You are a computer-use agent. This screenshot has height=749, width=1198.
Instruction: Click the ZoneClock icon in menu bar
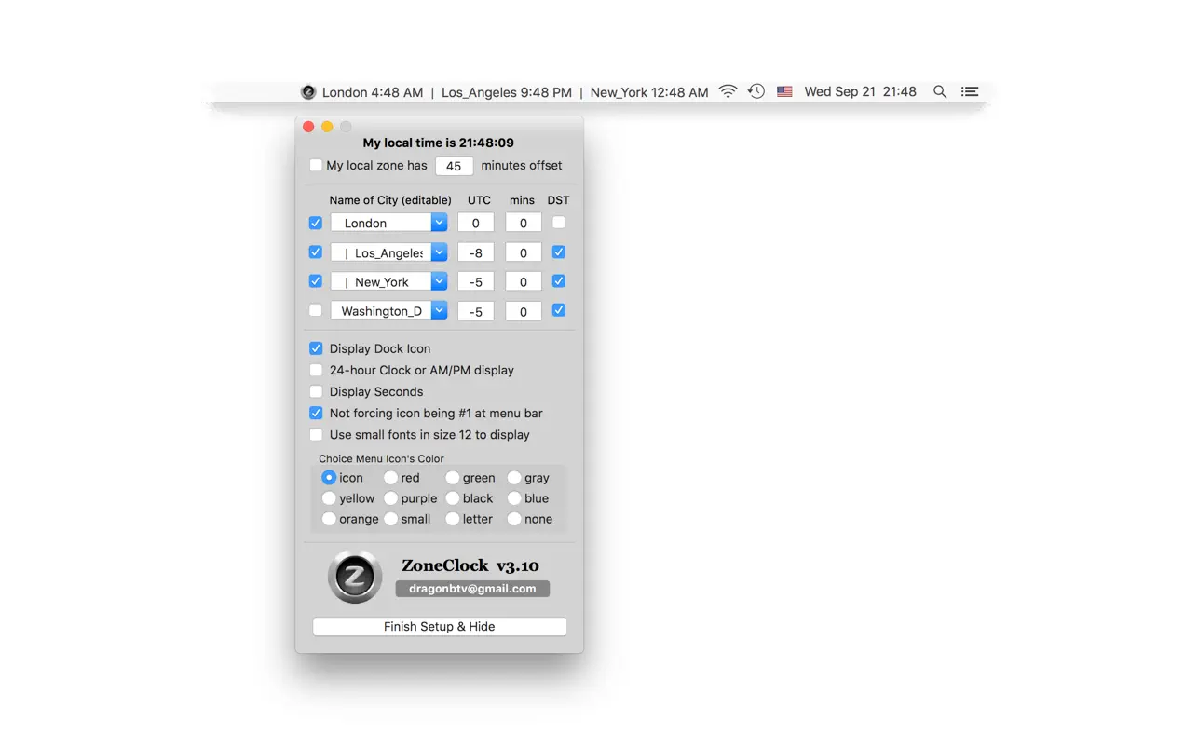pyautogui.click(x=308, y=92)
